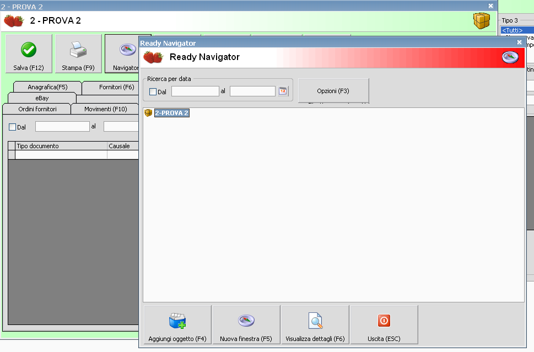Toggle Dal checkbox in Movimenti tab
This screenshot has height=352, width=534.
[x=12, y=127]
